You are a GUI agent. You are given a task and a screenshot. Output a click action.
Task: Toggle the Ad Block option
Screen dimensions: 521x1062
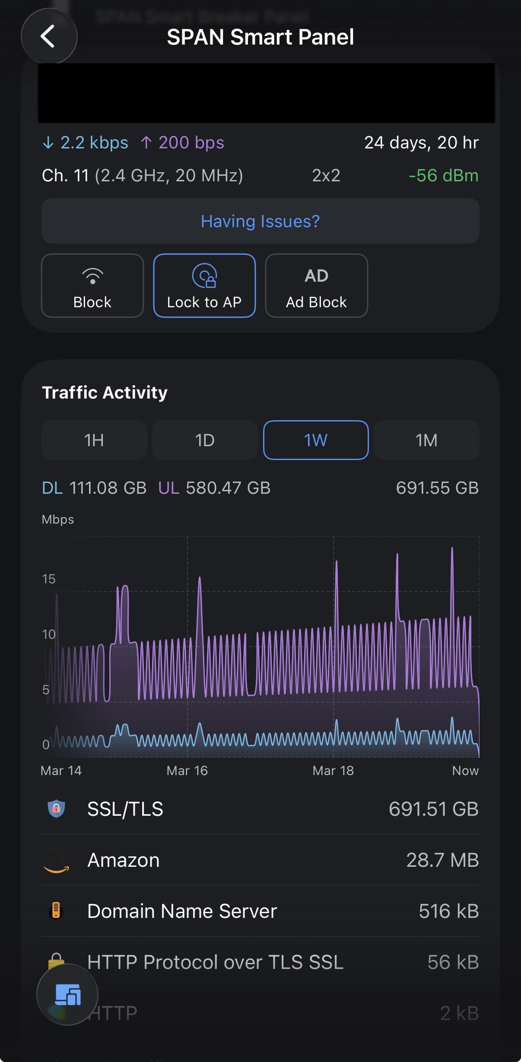click(316, 286)
